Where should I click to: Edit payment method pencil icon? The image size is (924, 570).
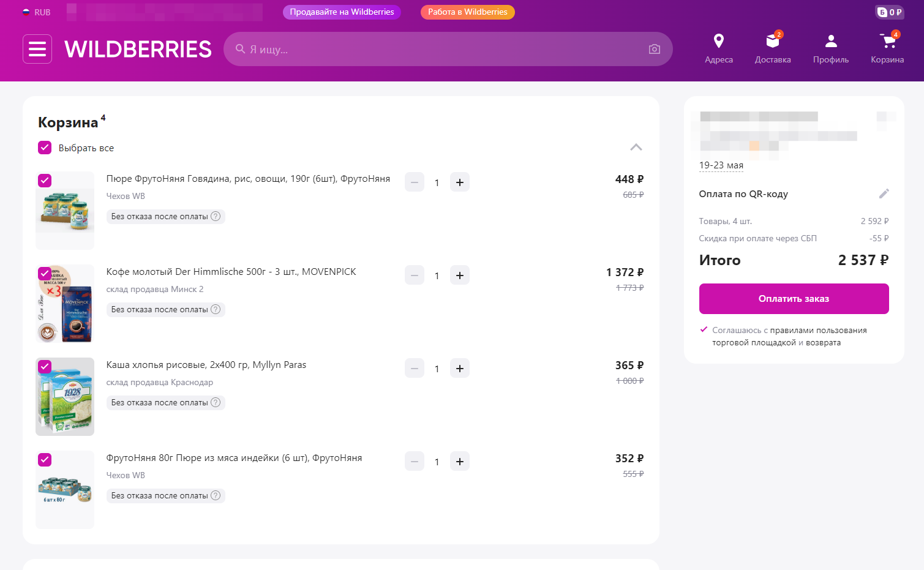point(884,193)
